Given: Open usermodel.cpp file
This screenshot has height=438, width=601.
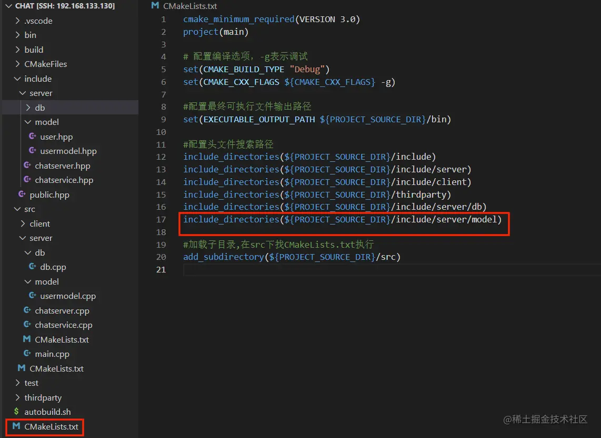Looking at the screenshot, I should pos(68,296).
